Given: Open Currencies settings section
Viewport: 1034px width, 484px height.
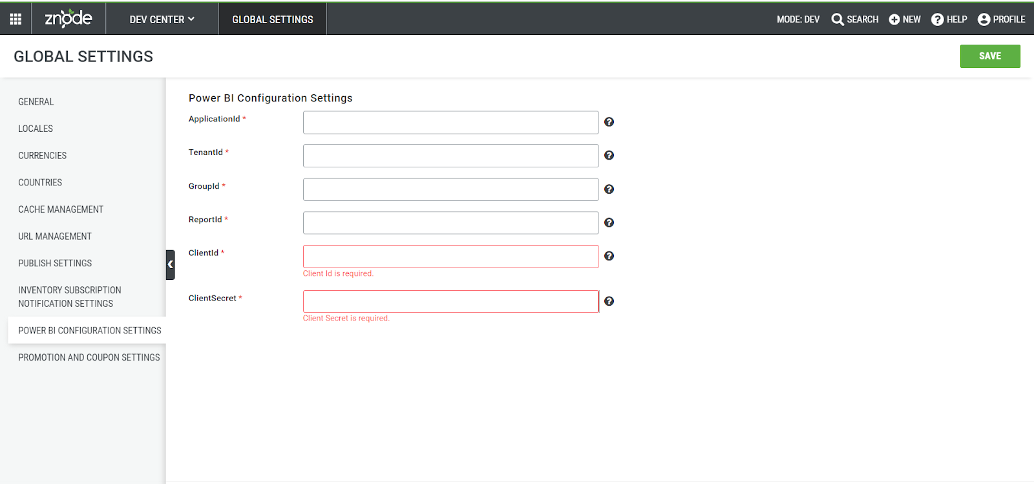Looking at the screenshot, I should (43, 155).
